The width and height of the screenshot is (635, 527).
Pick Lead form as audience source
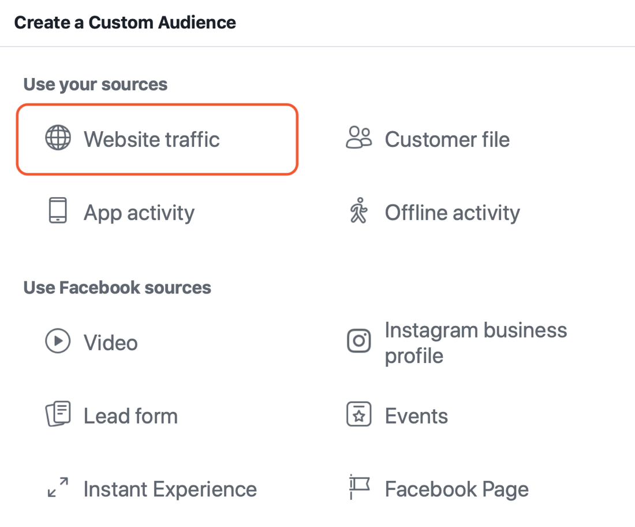pos(130,415)
